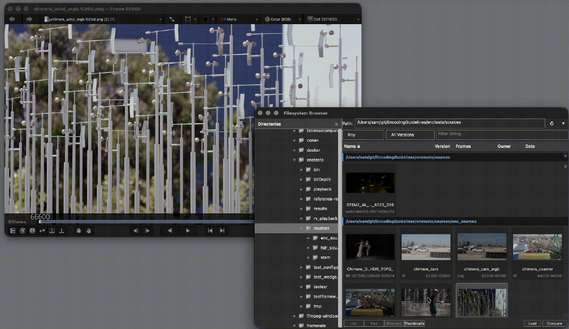Expand the docker folder tree node
The width and height of the screenshot is (569, 329).
tap(294, 150)
